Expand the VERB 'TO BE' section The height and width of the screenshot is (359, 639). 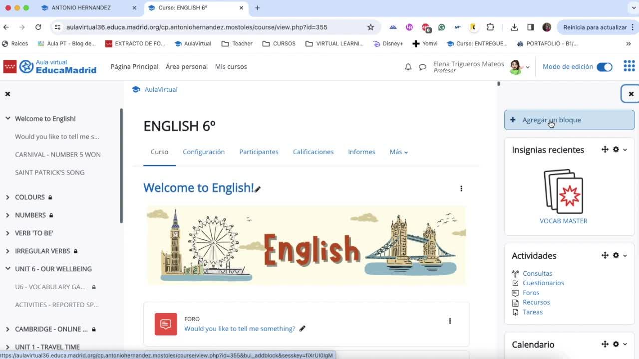pos(7,233)
